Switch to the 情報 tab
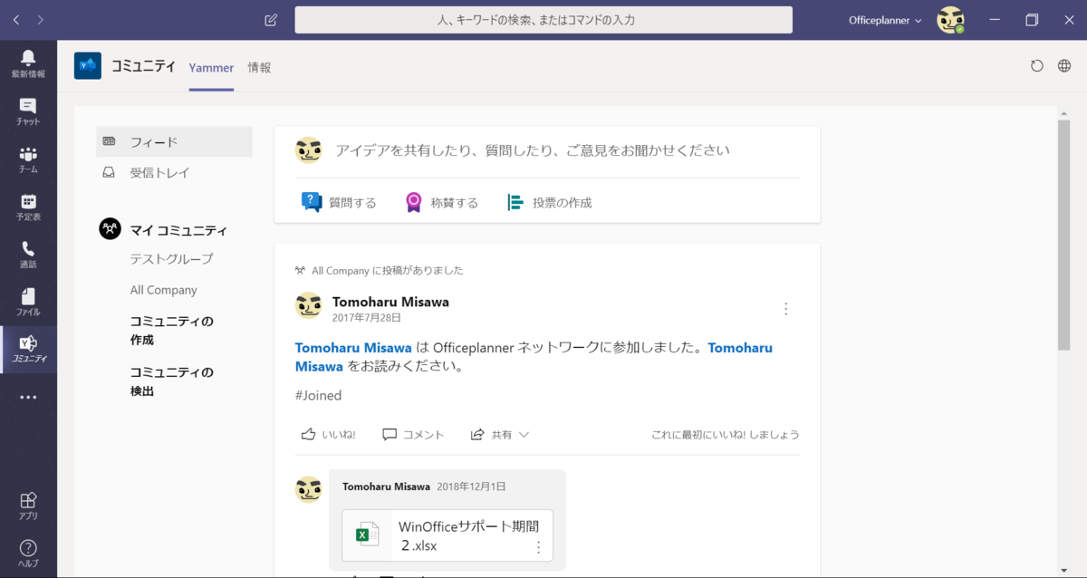The image size is (1087, 578). coord(260,67)
